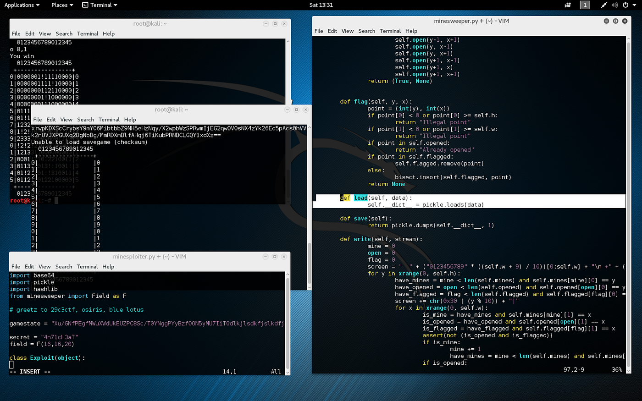Open the Applications menu in top bar
Screen dimensions: 642x401
[x=22, y=5]
